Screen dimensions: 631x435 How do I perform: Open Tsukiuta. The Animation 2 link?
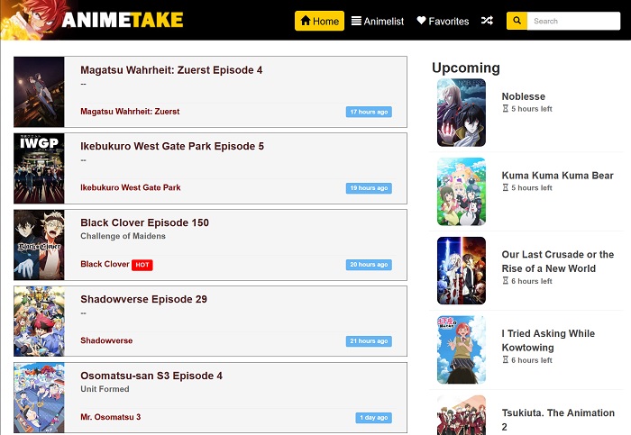point(558,420)
